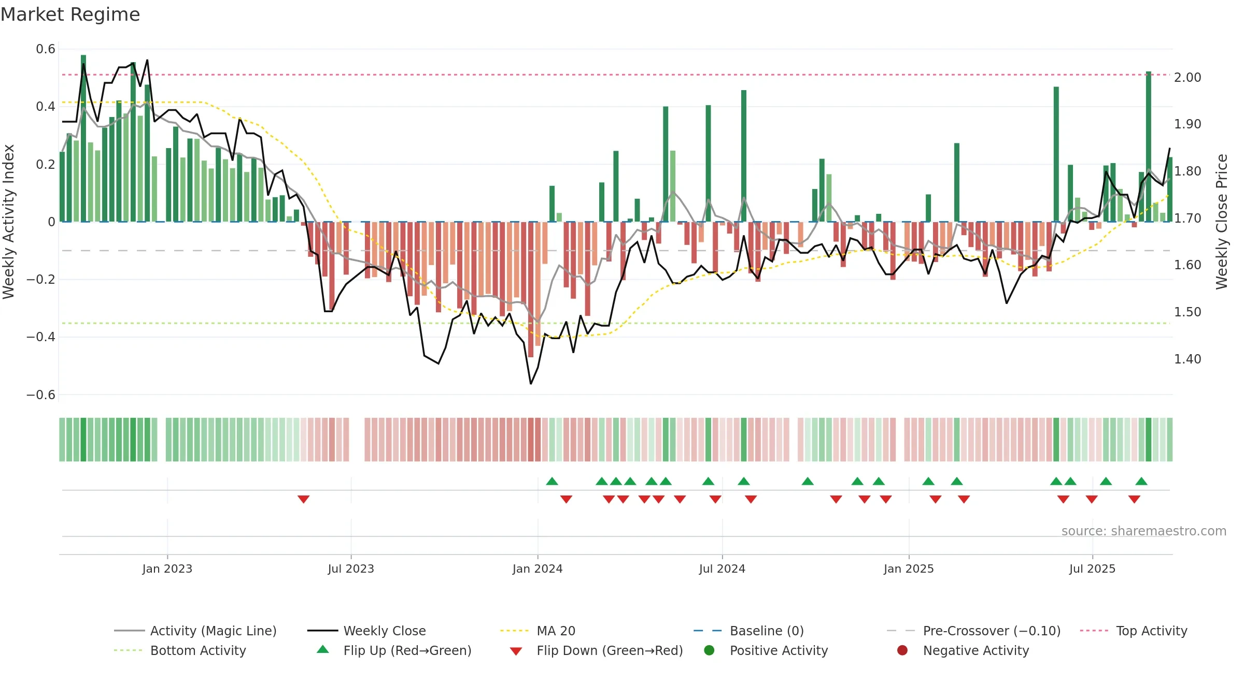This screenshot has height=699, width=1244.
Task: Toggle the Flip Down (Green→Red) legend entry
Action: pyautogui.click(x=596, y=650)
